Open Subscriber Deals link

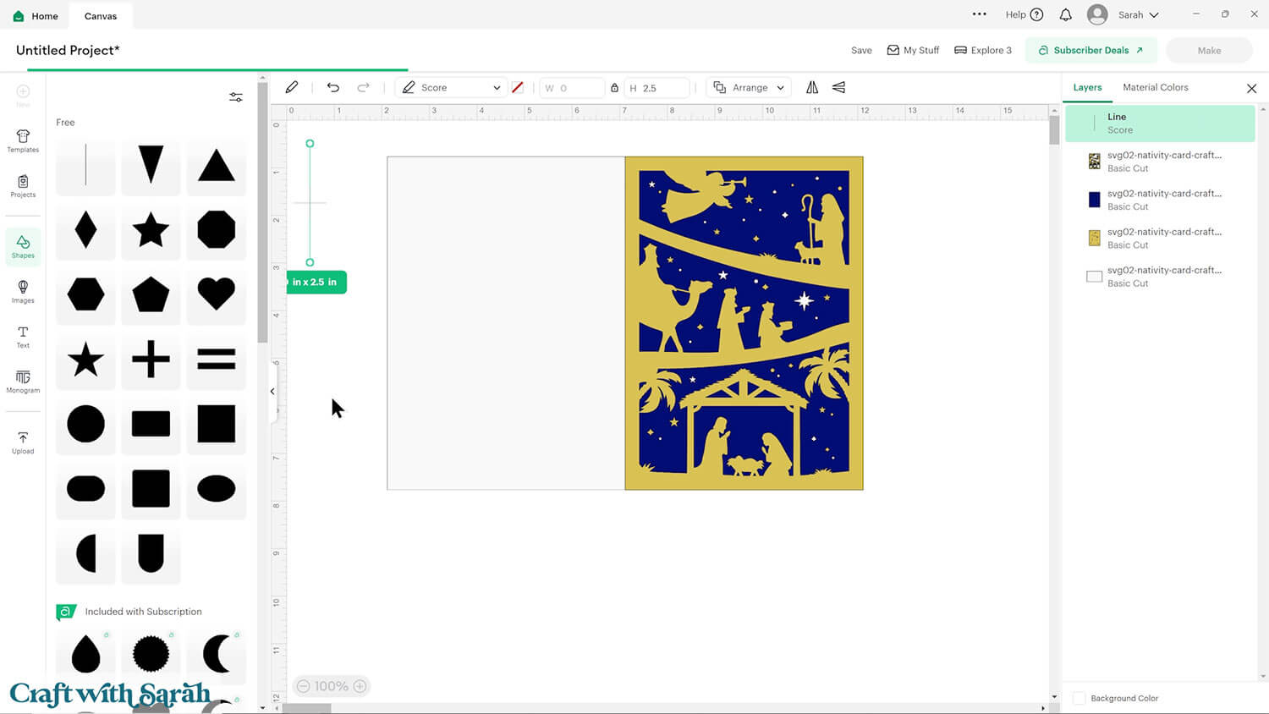pyautogui.click(x=1090, y=51)
